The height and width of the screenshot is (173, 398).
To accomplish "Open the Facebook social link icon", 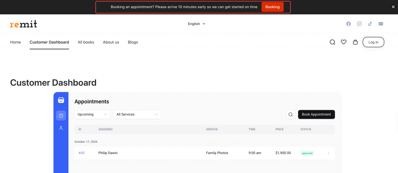I will click(x=349, y=24).
